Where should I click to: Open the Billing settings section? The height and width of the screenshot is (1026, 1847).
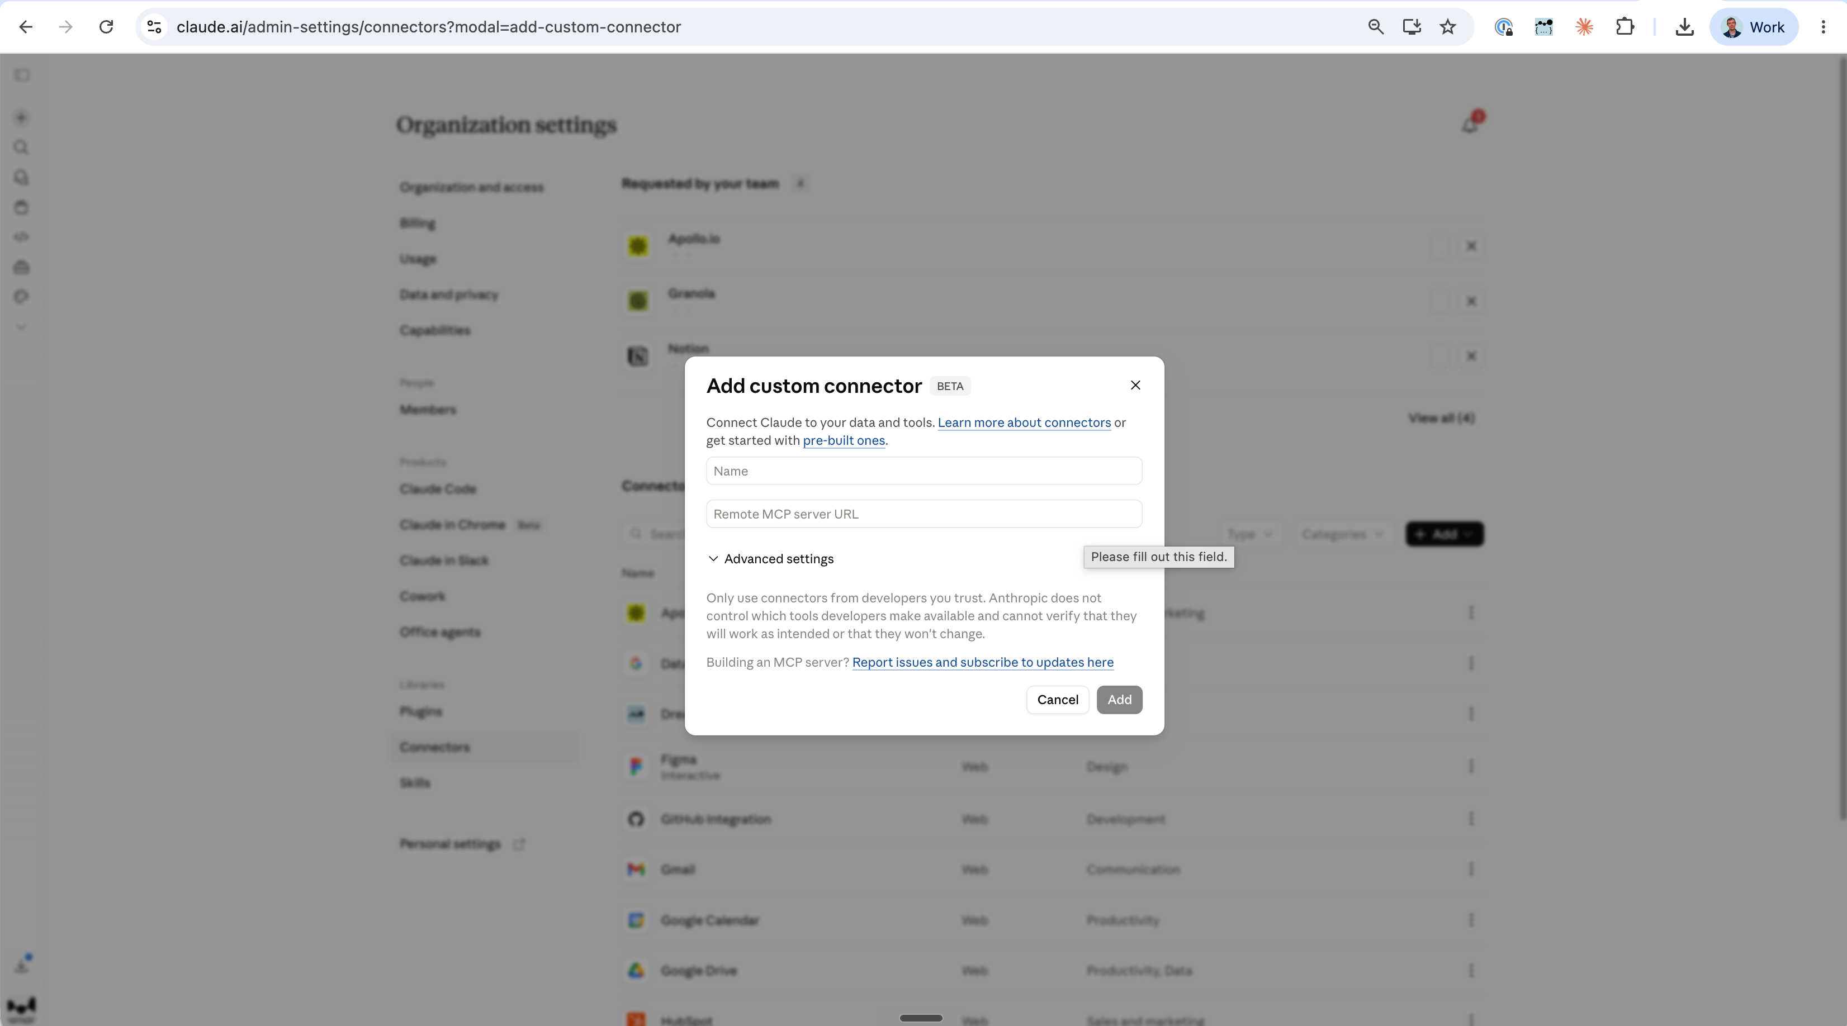417,223
